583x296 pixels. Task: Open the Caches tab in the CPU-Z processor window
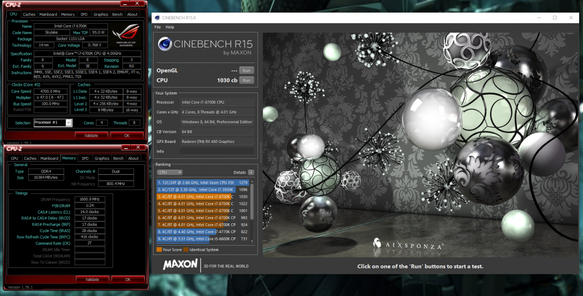[29, 15]
